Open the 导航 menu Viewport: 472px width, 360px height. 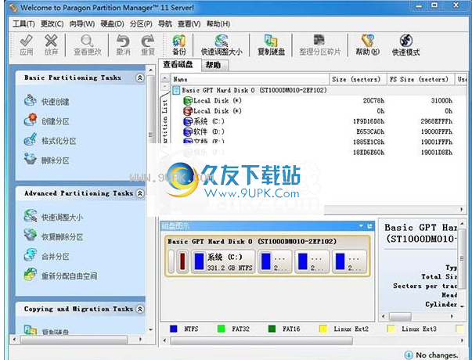tap(165, 23)
